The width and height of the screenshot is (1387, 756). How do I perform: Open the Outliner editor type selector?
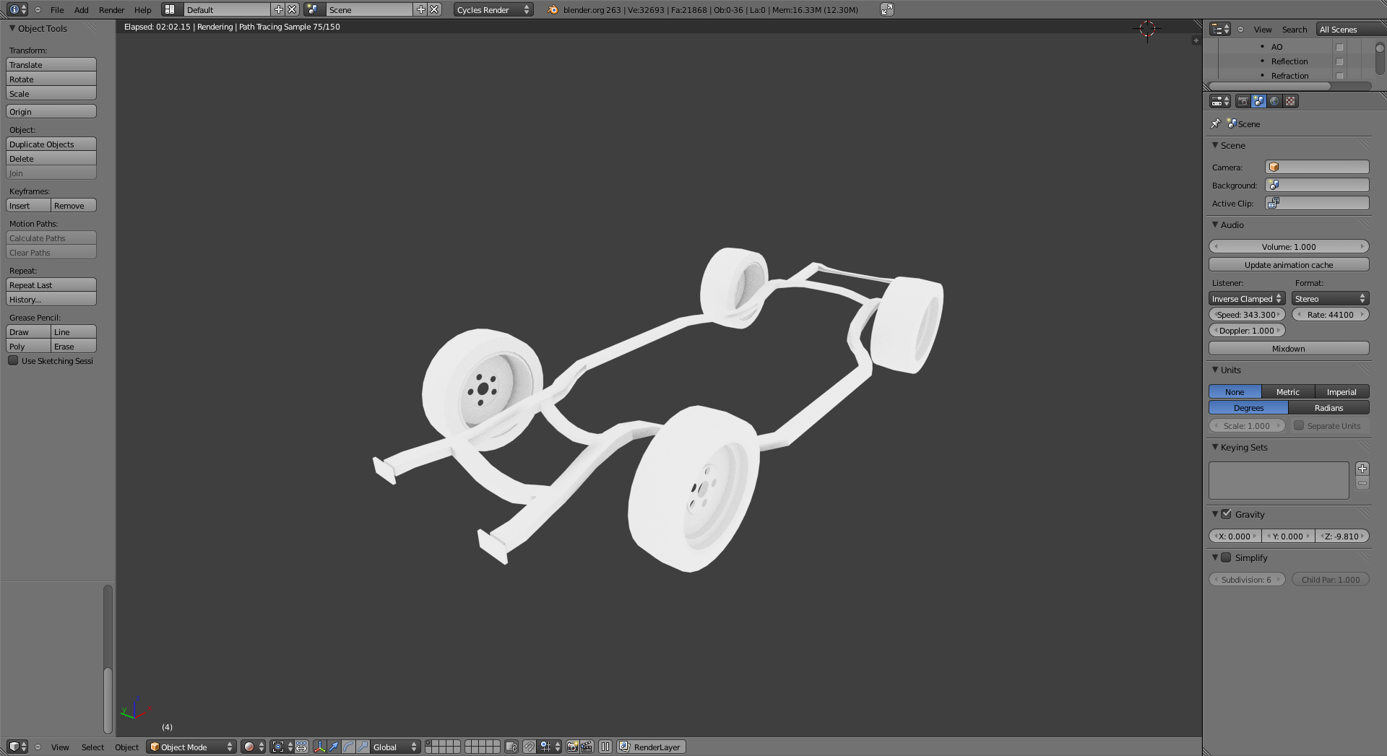[1220, 29]
